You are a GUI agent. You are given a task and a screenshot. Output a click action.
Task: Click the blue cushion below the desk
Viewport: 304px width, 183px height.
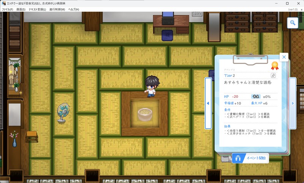(167, 35)
